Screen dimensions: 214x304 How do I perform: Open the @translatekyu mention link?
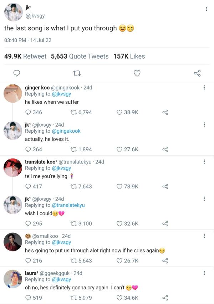pyautogui.click(x=68, y=205)
